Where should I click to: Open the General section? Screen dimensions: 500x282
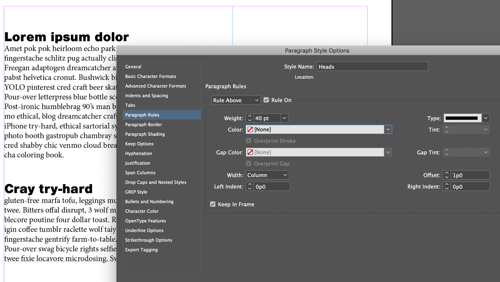tap(162, 67)
